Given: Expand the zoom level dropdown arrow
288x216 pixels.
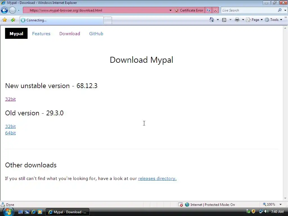Looking at the screenshot, I should click(x=280, y=204).
